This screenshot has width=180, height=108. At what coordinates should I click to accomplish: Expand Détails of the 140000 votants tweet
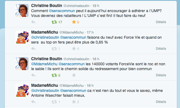(161, 75)
